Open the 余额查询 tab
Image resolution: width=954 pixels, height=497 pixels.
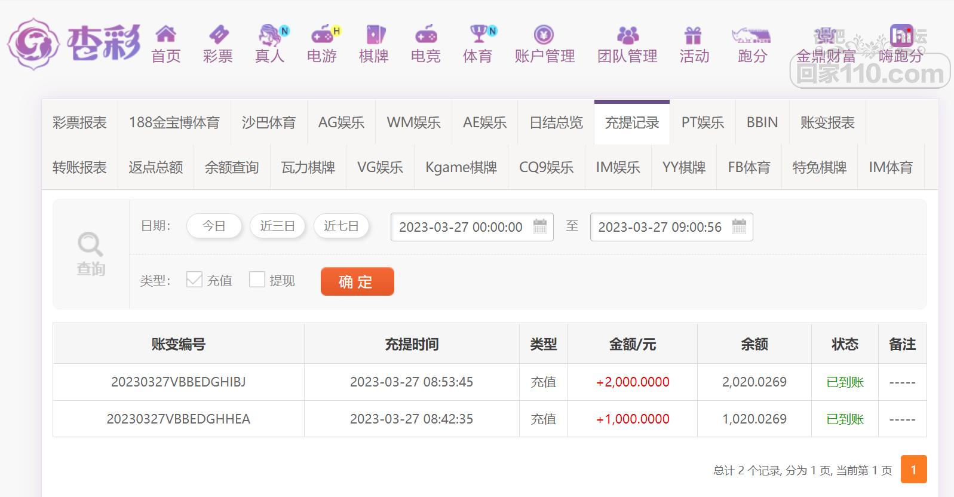pyautogui.click(x=232, y=168)
